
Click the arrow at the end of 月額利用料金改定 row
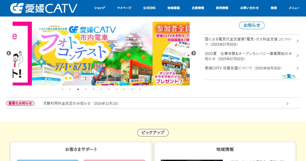point(287,103)
